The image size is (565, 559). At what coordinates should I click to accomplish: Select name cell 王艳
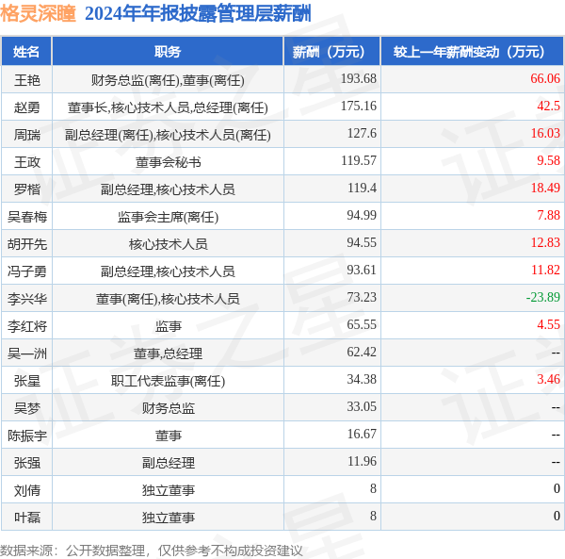click(27, 80)
